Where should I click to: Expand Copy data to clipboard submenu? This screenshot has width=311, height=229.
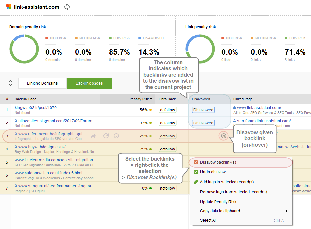click(241, 211)
